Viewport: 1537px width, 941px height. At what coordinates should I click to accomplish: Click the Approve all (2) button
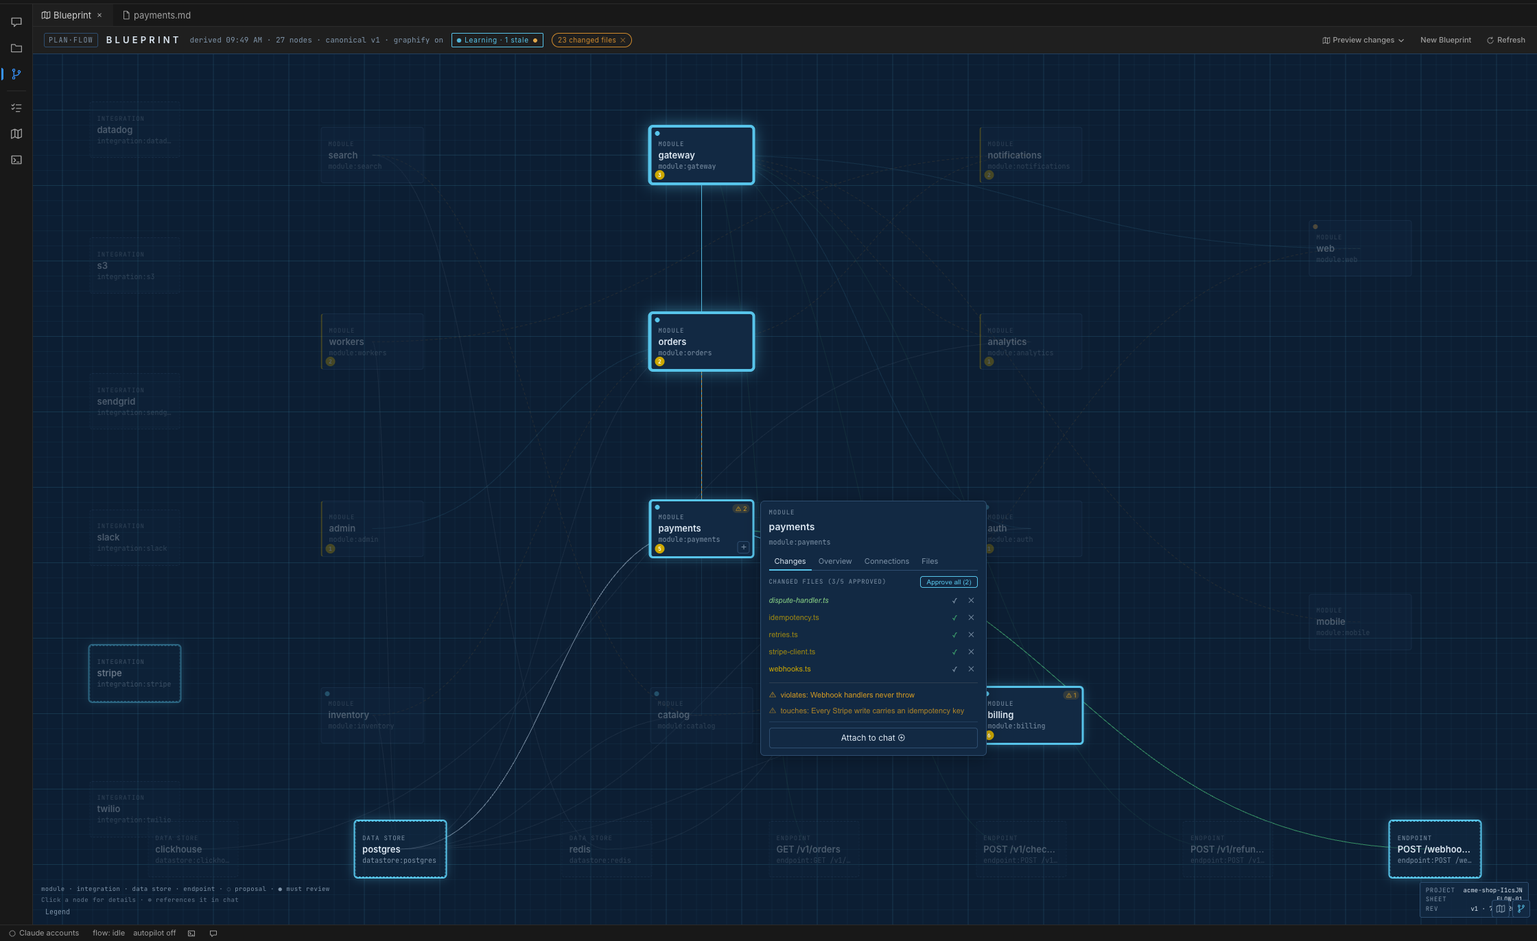(x=949, y=582)
